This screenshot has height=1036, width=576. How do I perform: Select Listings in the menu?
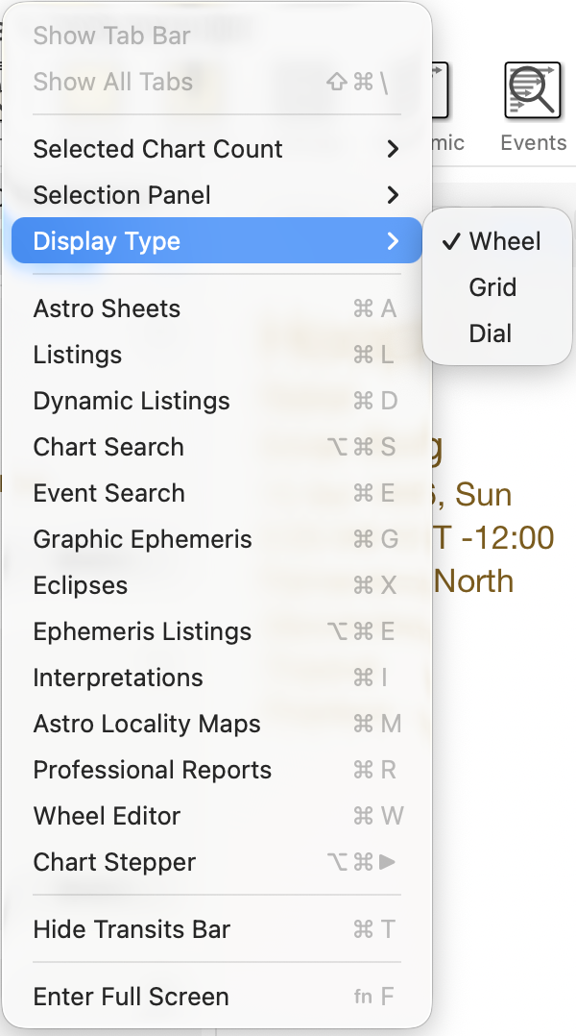[x=77, y=355]
